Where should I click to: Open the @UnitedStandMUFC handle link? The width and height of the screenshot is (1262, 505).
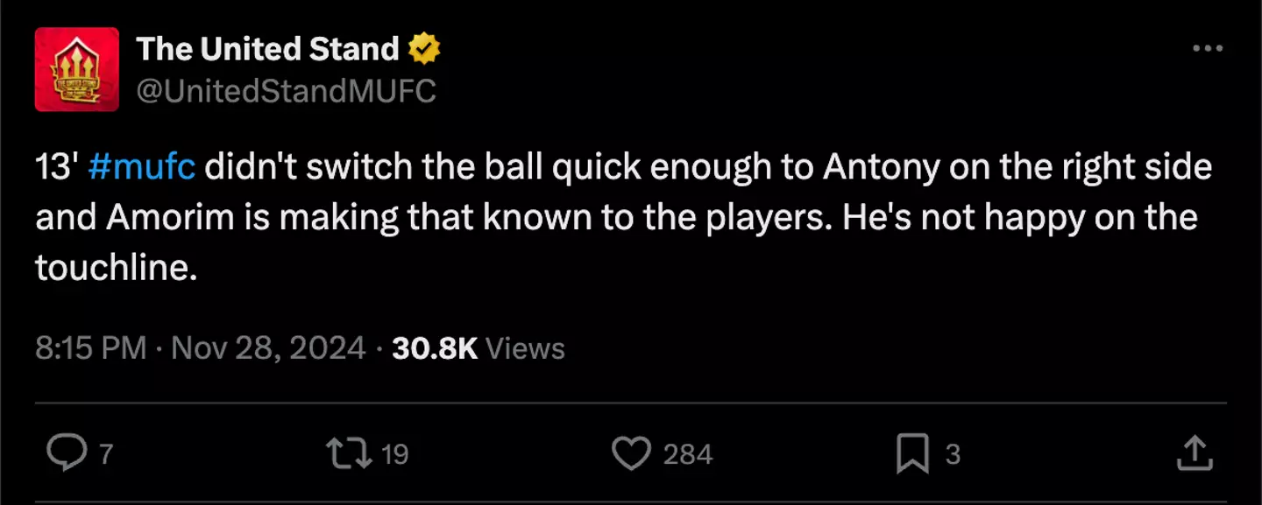[x=286, y=90]
